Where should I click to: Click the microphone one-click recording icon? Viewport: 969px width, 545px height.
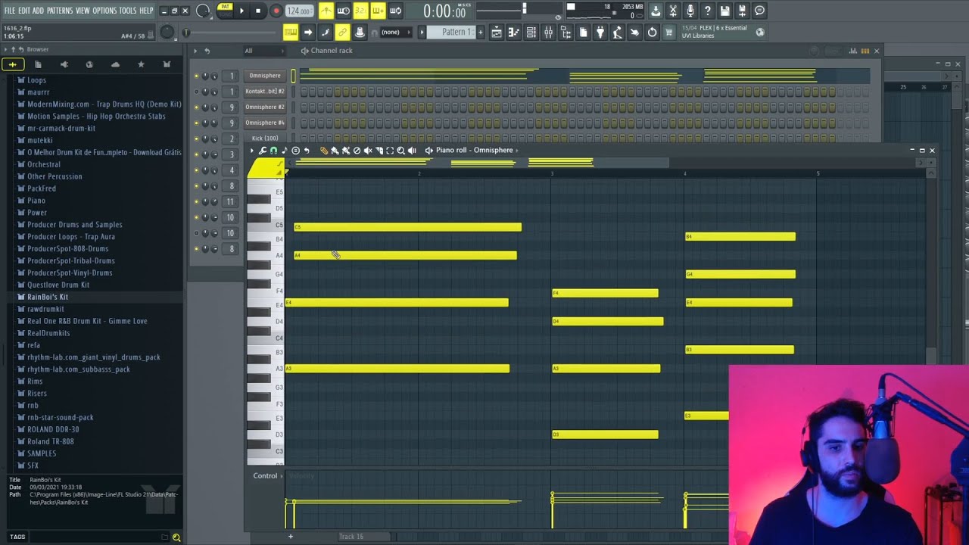tap(690, 11)
